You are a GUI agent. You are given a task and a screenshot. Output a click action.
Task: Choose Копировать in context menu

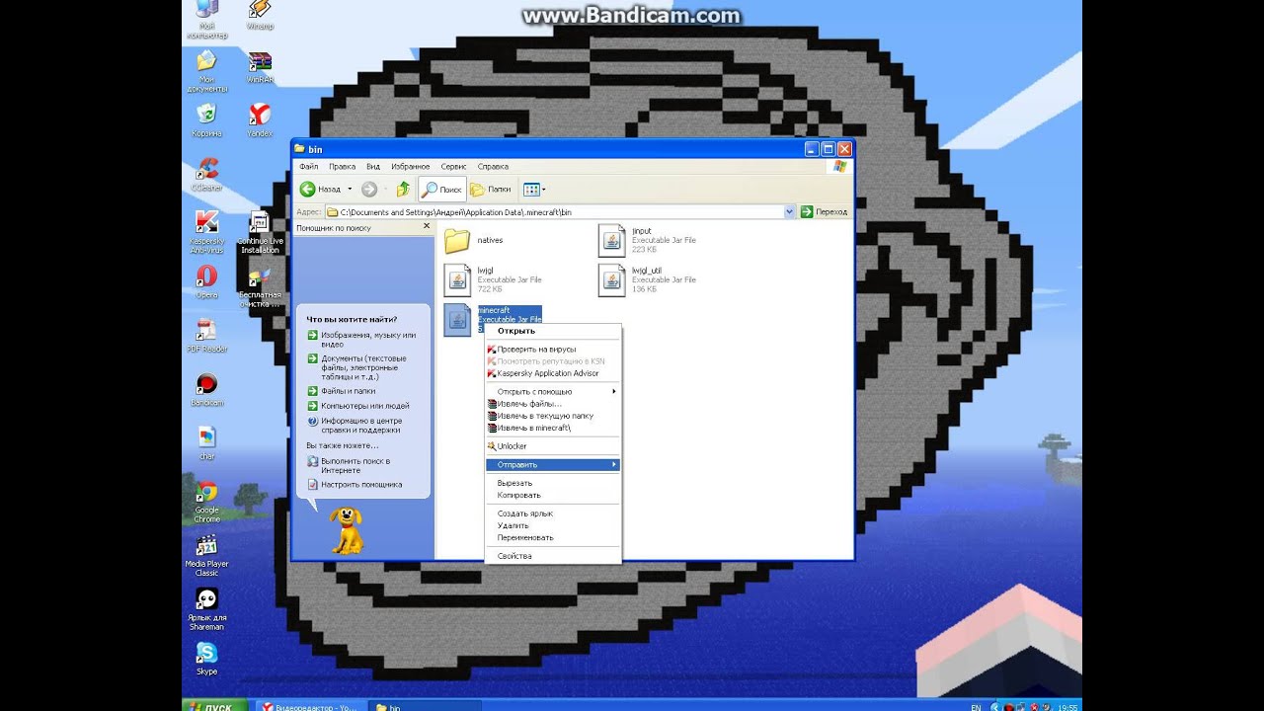click(x=553, y=495)
